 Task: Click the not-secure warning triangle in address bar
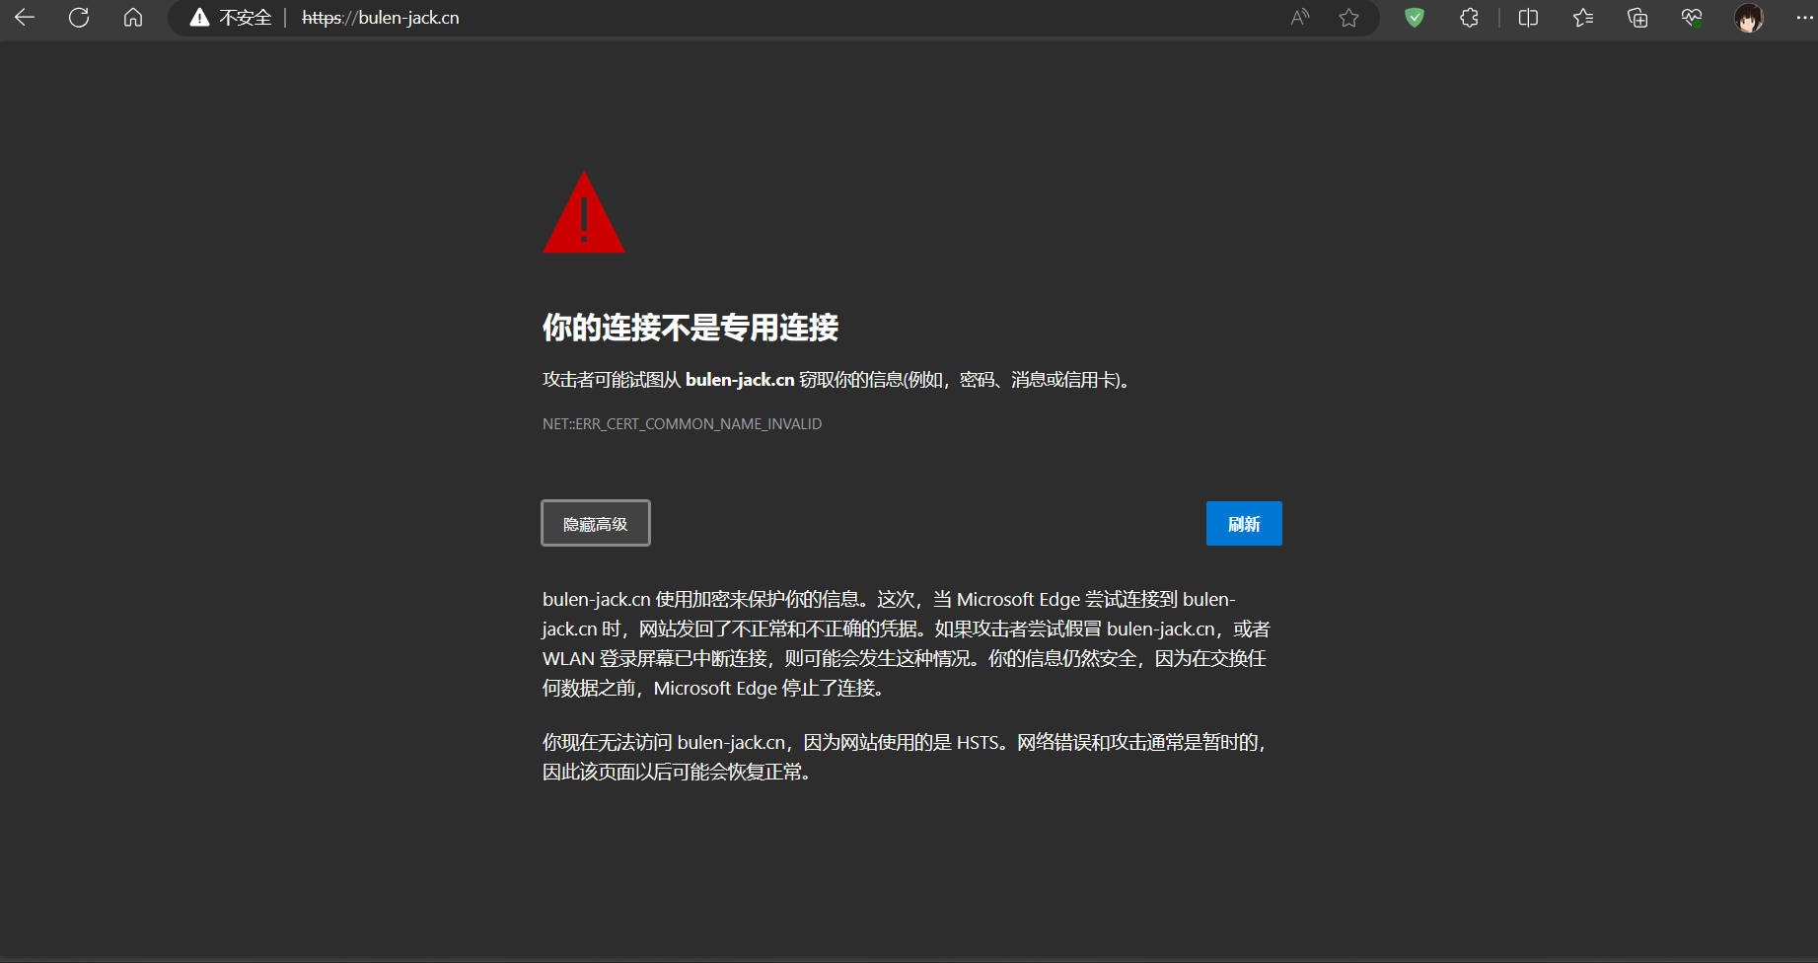[x=199, y=18]
